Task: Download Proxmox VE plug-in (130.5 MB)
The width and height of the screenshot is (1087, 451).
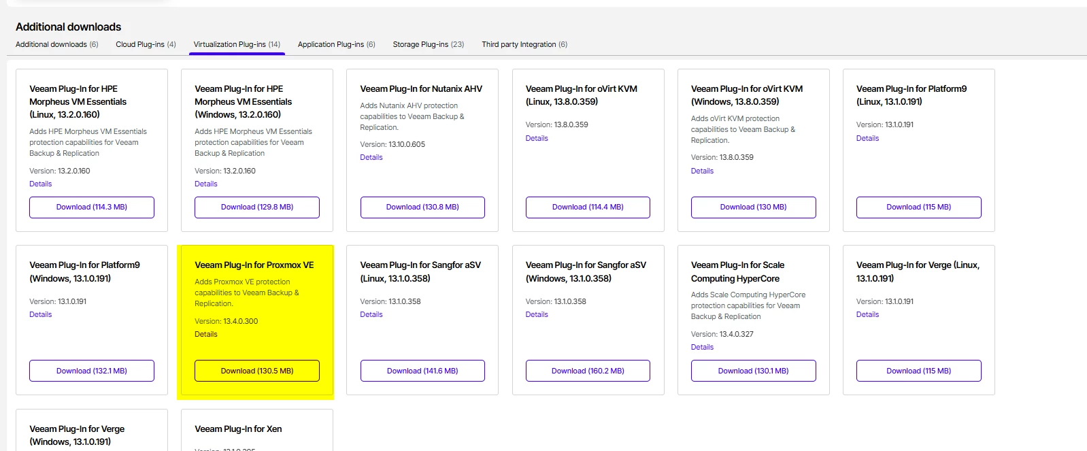Action: click(257, 371)
